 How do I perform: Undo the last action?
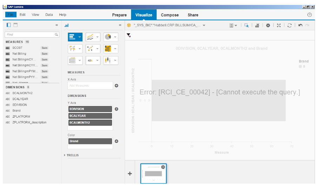coord(300,25)
